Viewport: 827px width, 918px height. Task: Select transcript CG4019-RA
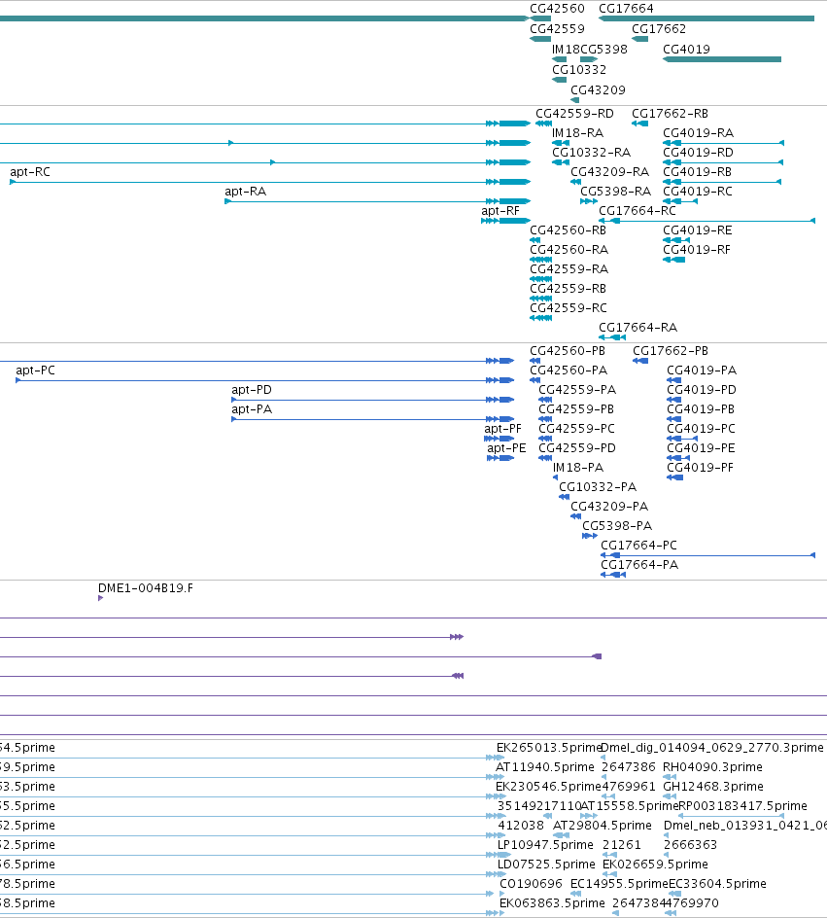click(x=698, y=133)
